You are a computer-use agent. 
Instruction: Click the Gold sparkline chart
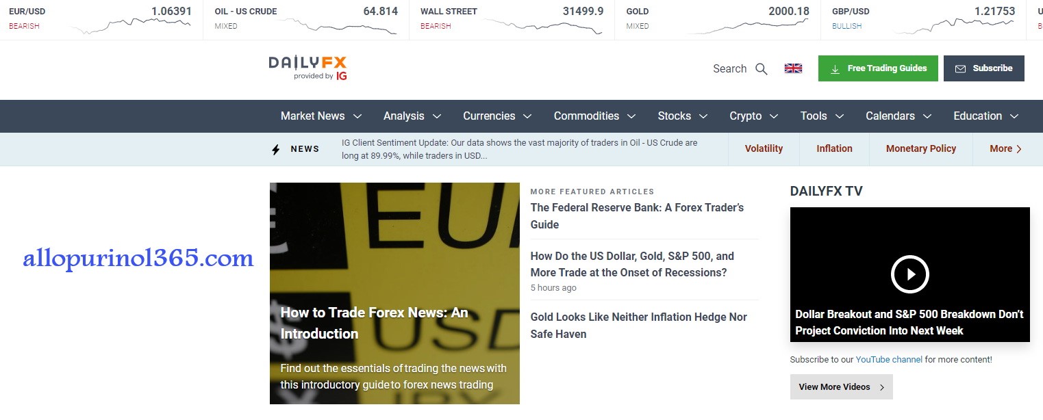[x=748, y=26]
